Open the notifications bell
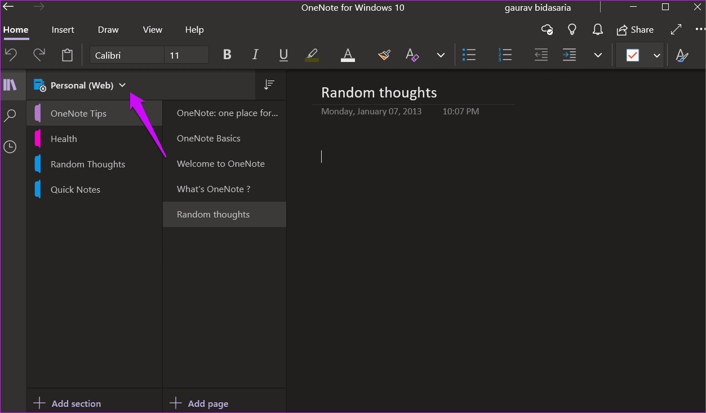Viewport: 706px width, 413px height. [x=598, y=29]
